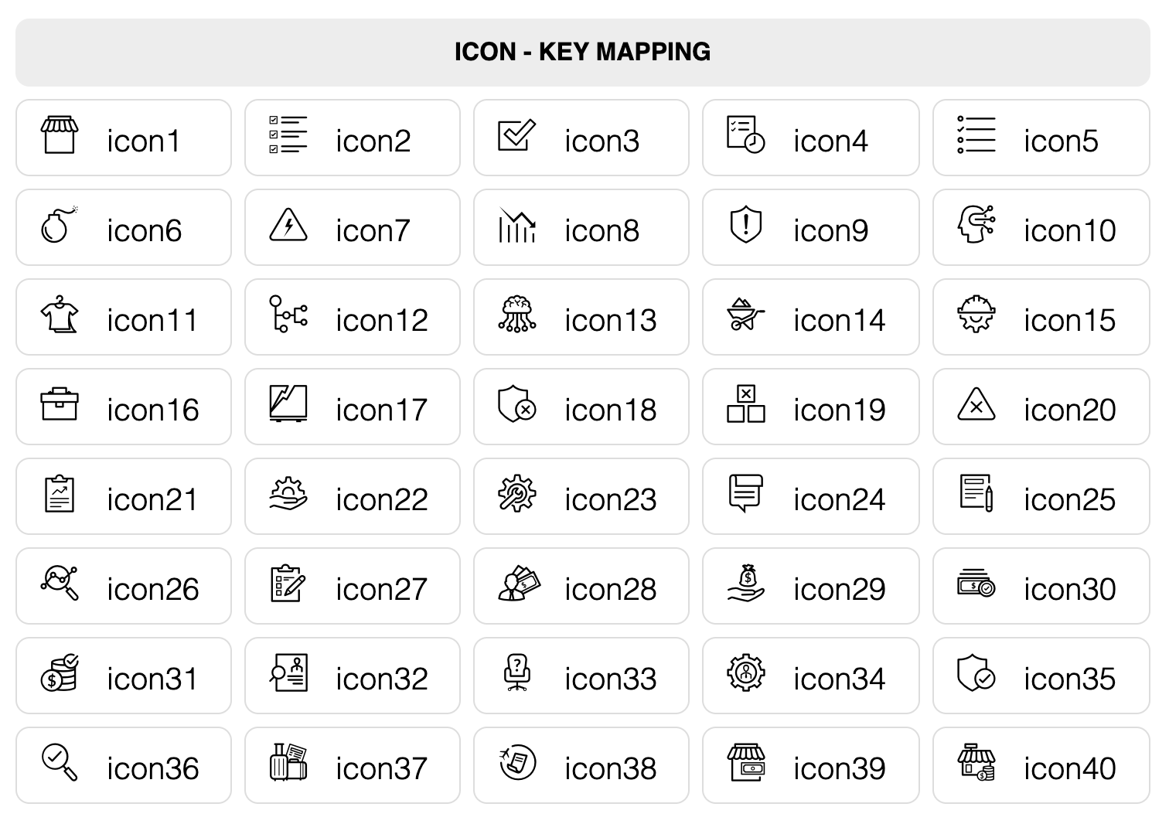
Task: Select the declining bar chart icon8
Action: point(517,225)
